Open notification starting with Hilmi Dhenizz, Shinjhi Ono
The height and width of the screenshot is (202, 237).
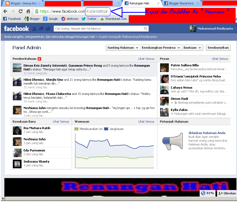[83, 83]
